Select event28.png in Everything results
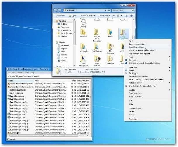 (x=15, y=133)
